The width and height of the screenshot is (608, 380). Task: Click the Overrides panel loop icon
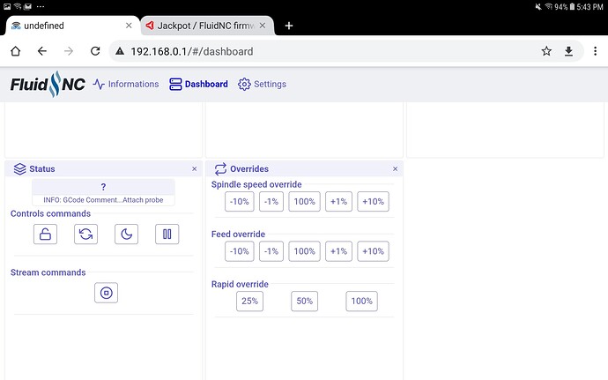[220, 169]
